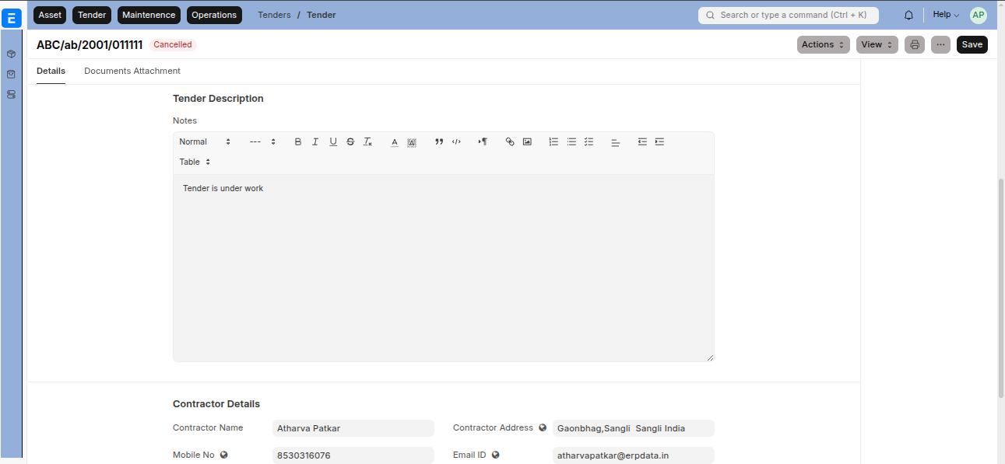The width and height of the screenshot is (1005, 464).
Task: Open the Actions dropdown
Action: [823, 45]
